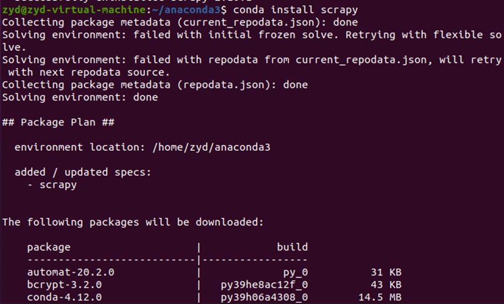
Task: Click the ## Package Plan ## heading
Action: (58, 122)
